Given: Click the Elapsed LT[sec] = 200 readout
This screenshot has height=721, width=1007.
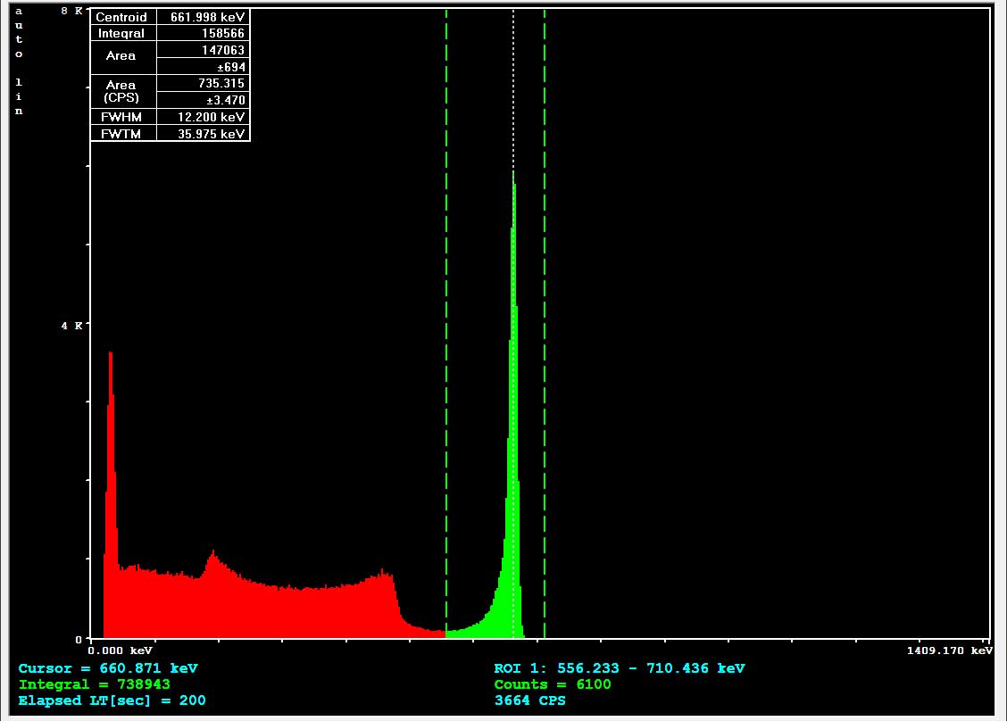Looking at the screenshot, I should pos(112,700).
